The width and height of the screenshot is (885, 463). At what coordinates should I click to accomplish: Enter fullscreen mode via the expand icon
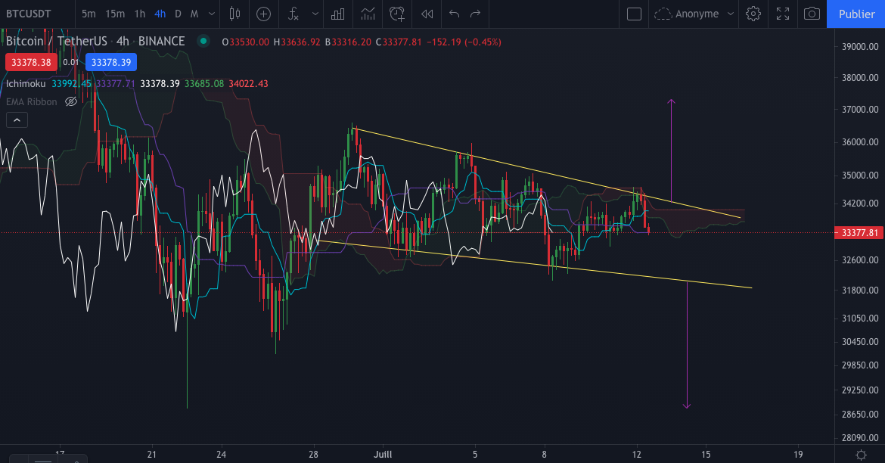(783, 14)
